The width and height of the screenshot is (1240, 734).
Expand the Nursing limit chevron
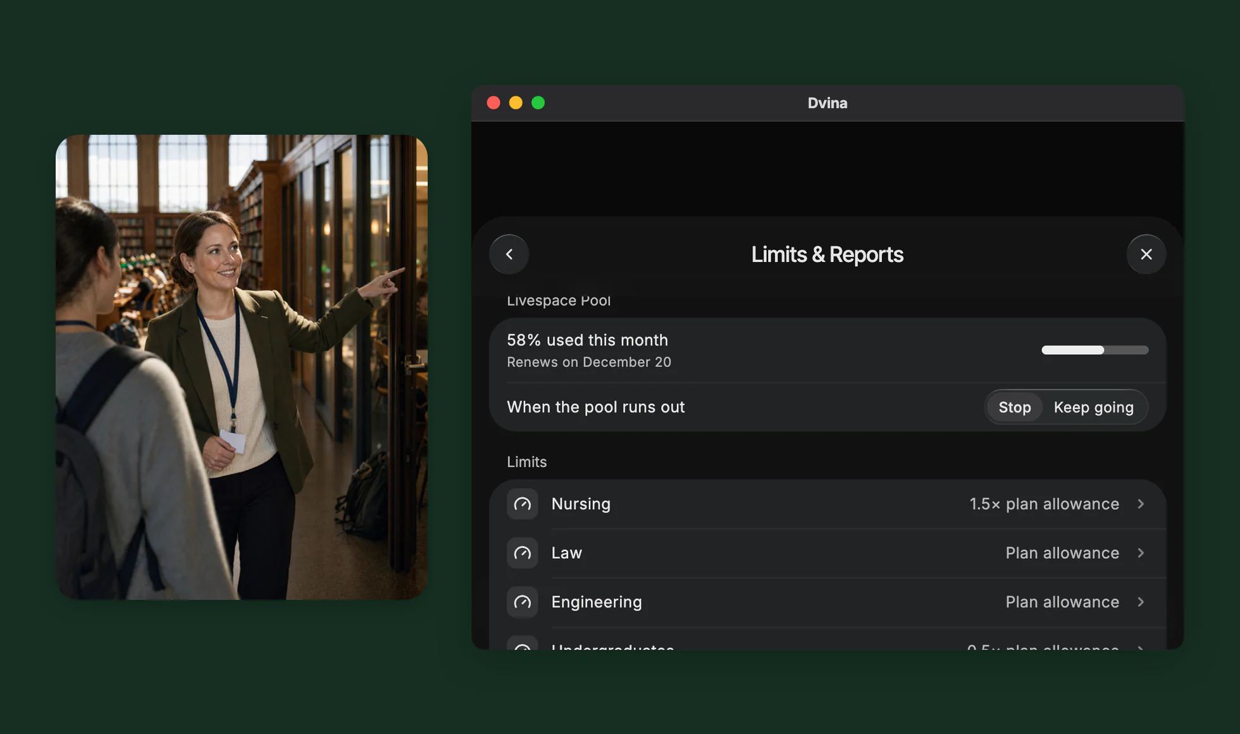click(x=1141, y=504)
